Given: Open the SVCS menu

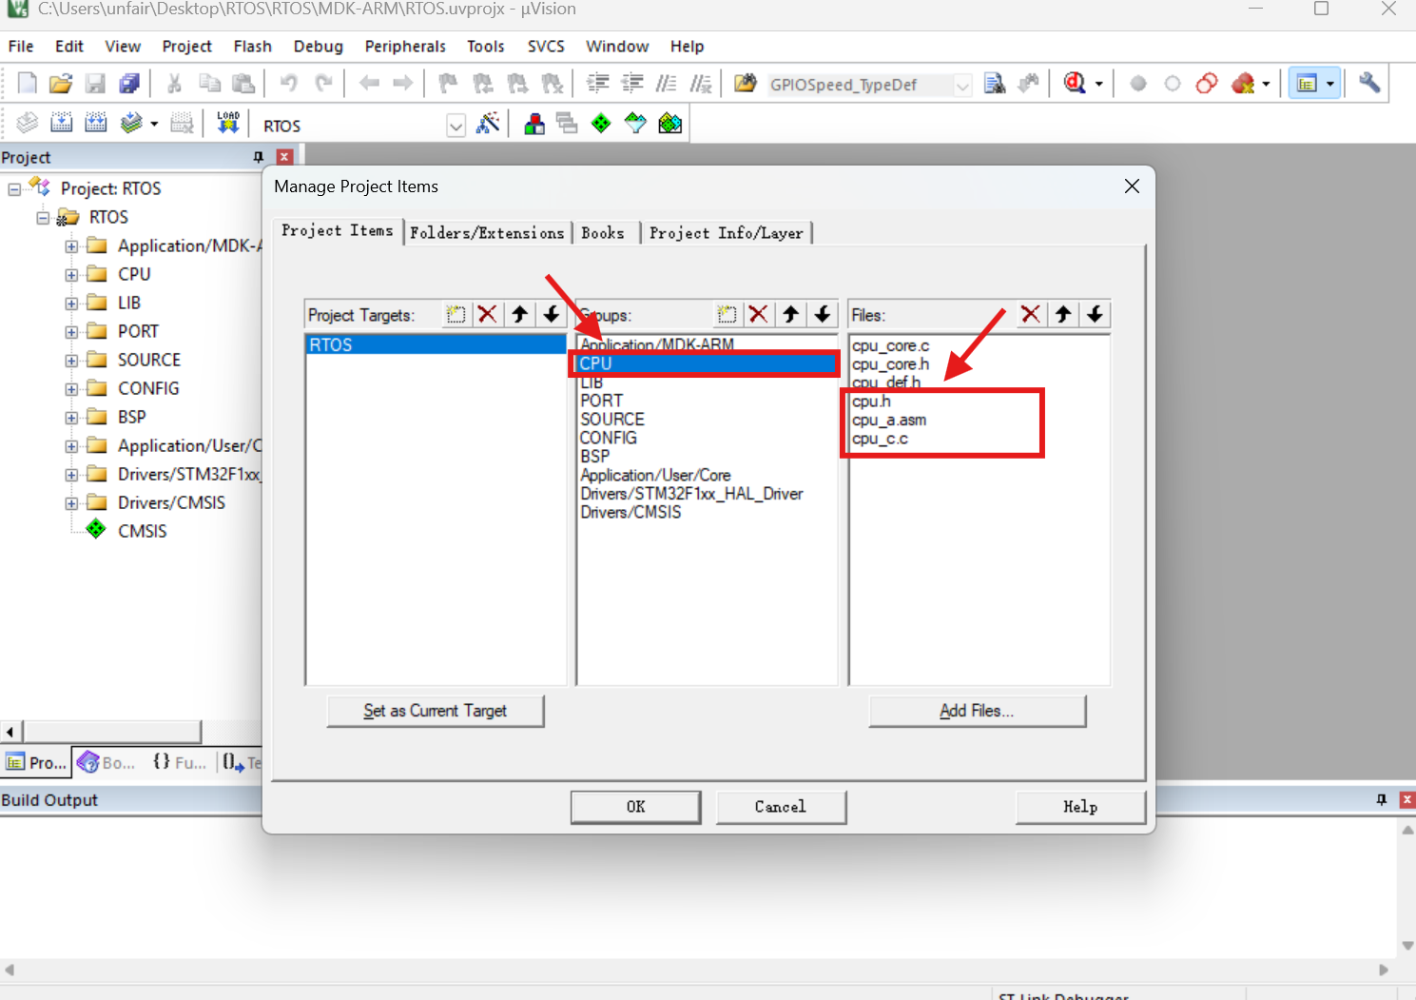Looking at the screenshot, I should pyautogui.click(x=546, y=46).
